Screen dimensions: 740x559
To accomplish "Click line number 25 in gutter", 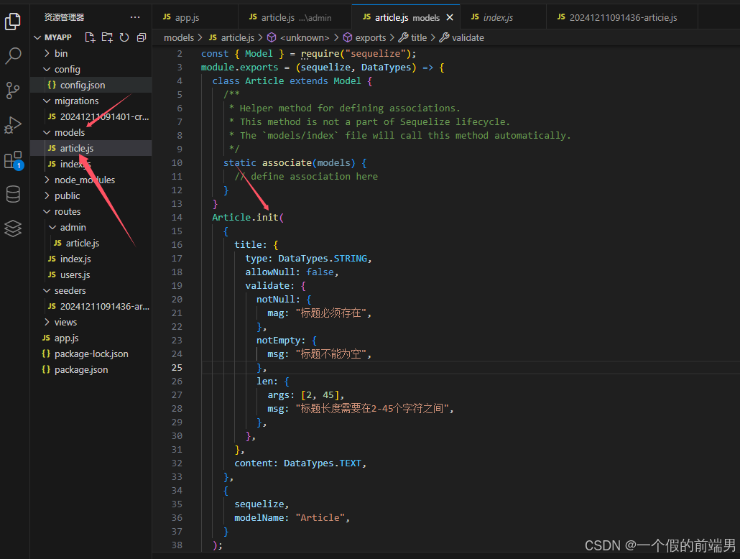I will click(177, 367).
